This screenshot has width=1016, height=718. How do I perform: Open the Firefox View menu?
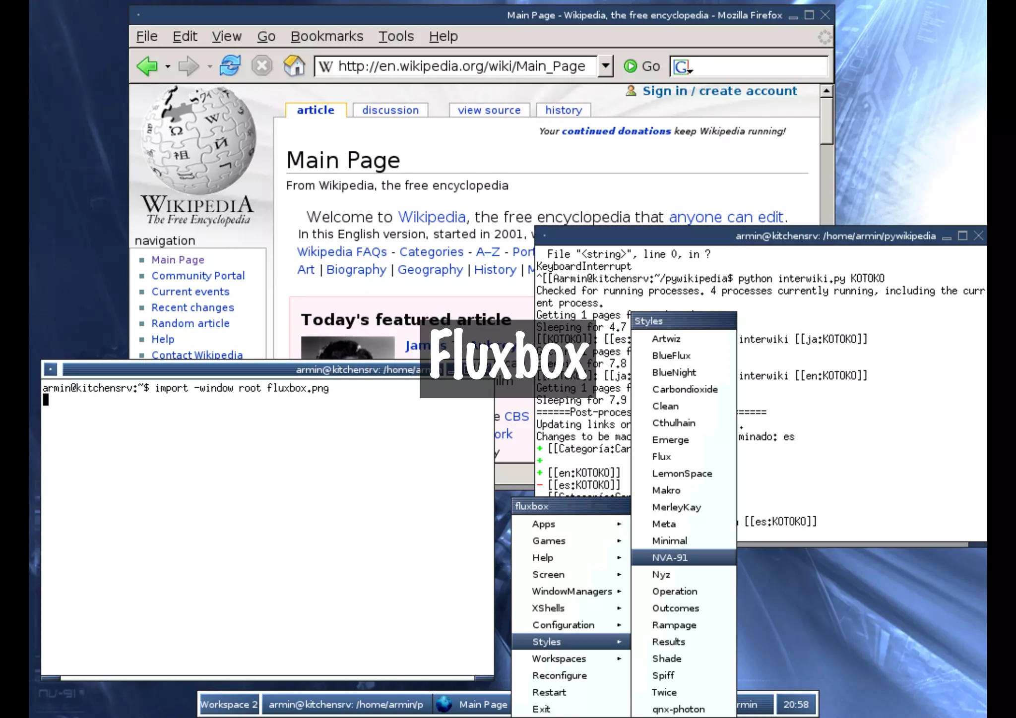pyautogui.click(x=227, y=36)
